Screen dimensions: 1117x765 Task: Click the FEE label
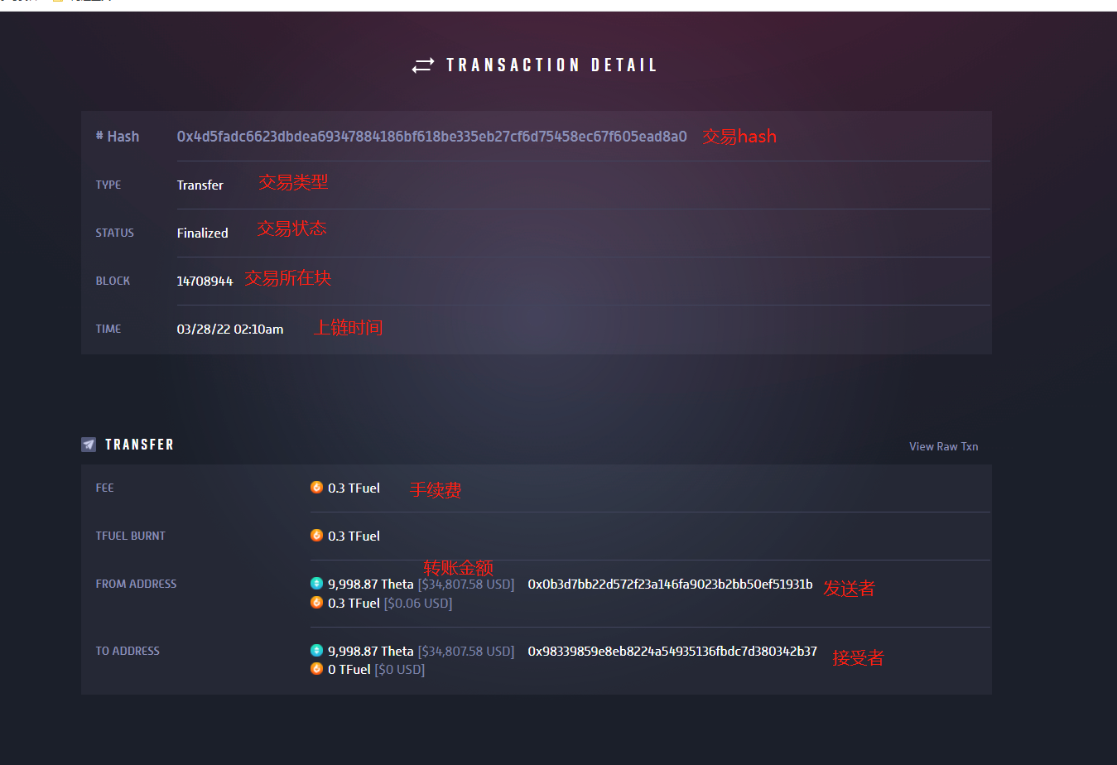coord(104,488)
